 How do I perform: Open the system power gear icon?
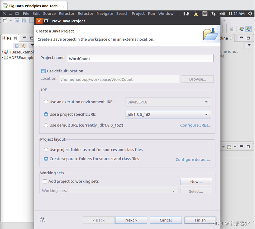[250, 14]
